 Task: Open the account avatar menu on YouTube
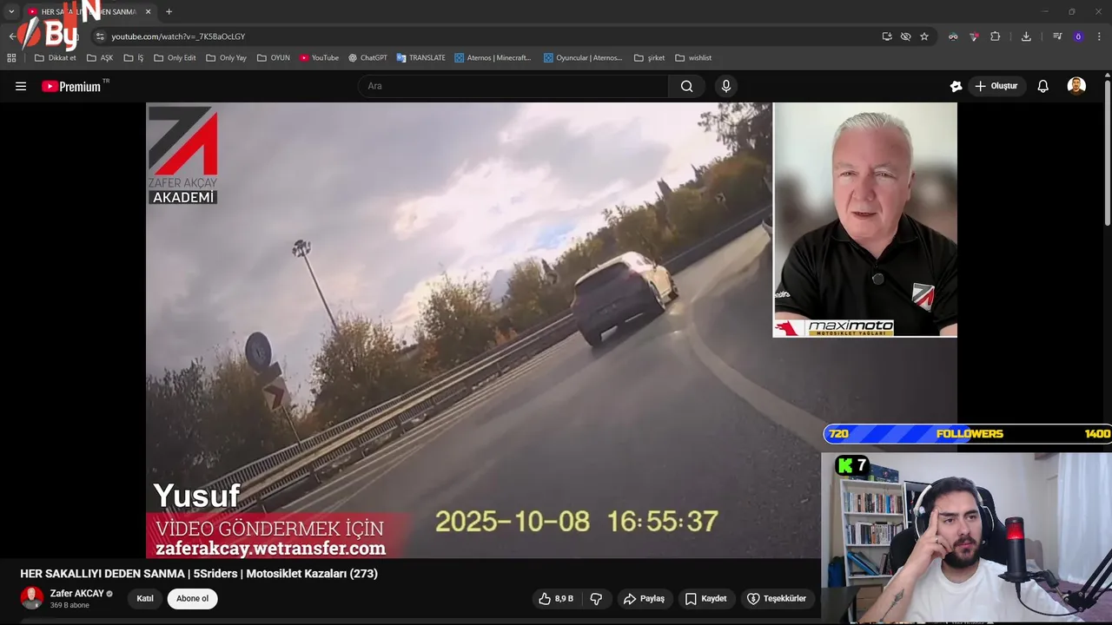click(x=1076, y=86)
